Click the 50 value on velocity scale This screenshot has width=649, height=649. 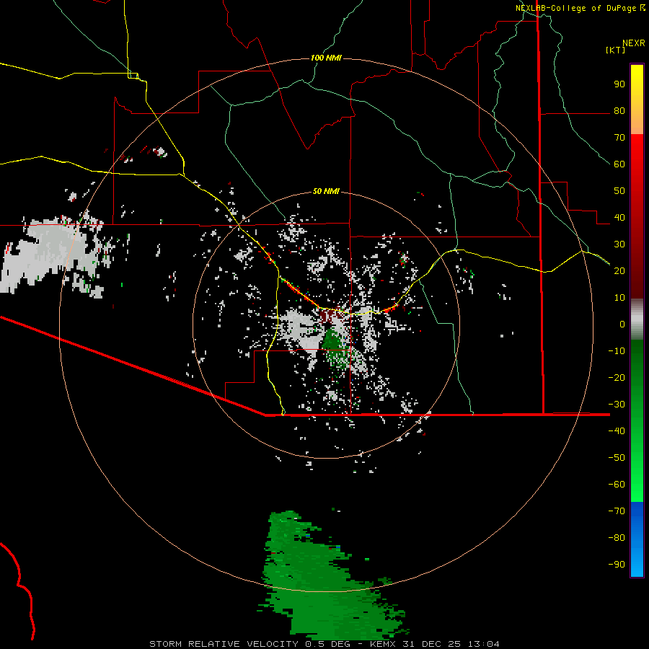(x=619, y=191)
